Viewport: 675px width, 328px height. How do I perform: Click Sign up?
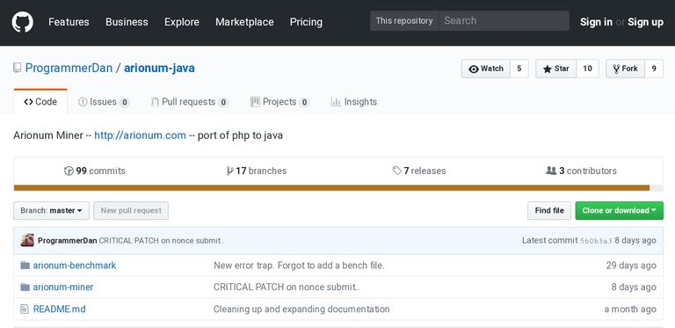click(645, 22)
